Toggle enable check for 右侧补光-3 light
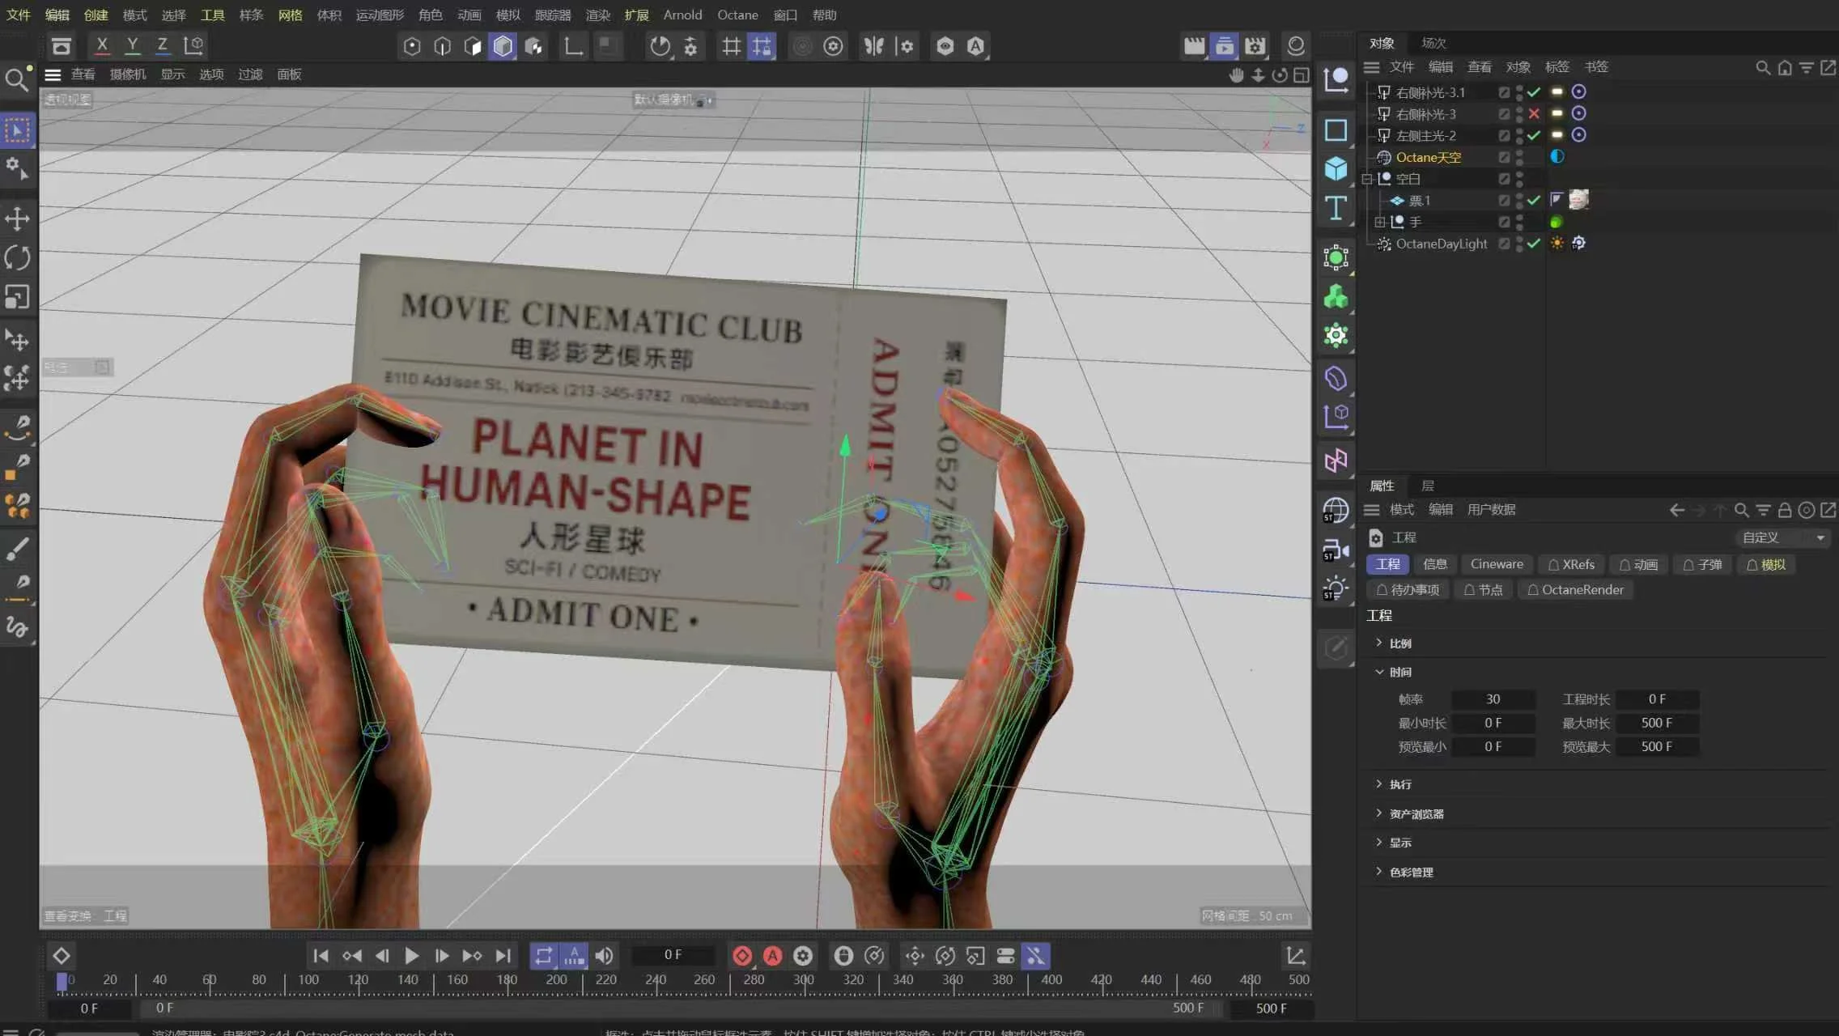Screen dimensions: 1839x1036 coord(1534,113)
